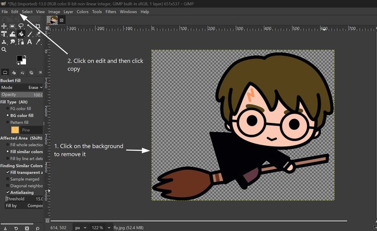Select the Zoom magnifier tool
This screenshot has height=231, width=377.
tap(4, 50)
